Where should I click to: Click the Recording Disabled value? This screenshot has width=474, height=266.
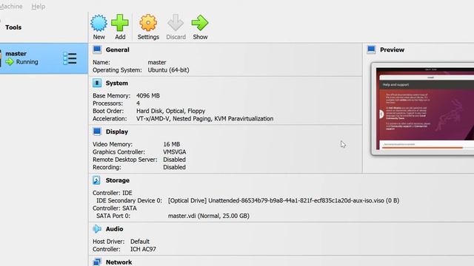click(175, 167)
